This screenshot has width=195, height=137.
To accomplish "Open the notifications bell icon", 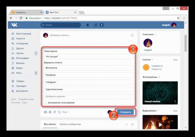I will click(87, 25).
